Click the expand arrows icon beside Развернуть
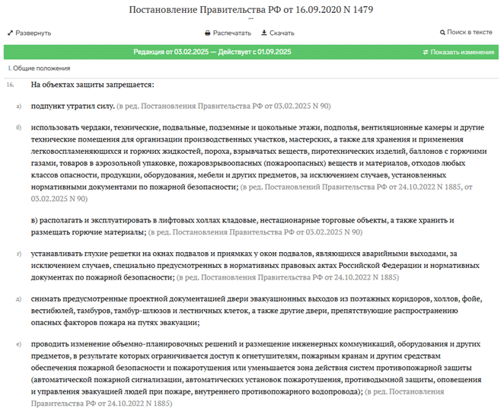504x415 pixels. [x=11, y=33]
